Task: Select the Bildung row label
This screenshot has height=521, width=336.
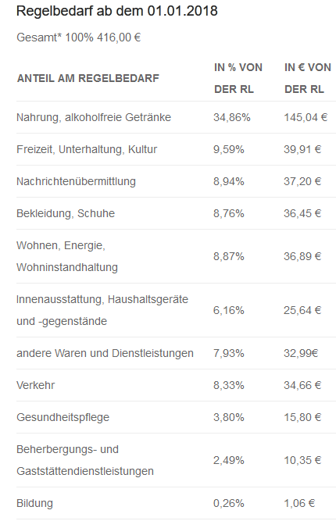Action: coord(34,503)
